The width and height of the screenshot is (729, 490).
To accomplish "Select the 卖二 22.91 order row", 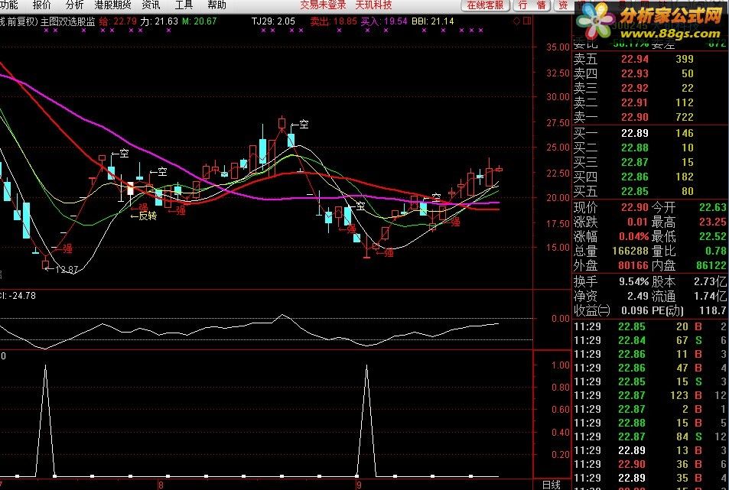I will tap(649, 102).
